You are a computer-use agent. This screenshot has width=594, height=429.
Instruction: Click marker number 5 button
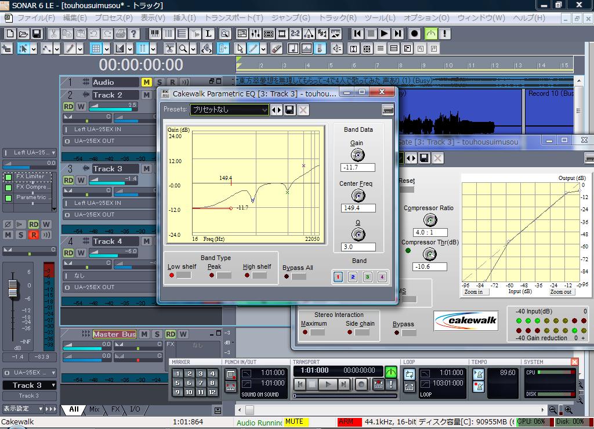pos(178,383)
